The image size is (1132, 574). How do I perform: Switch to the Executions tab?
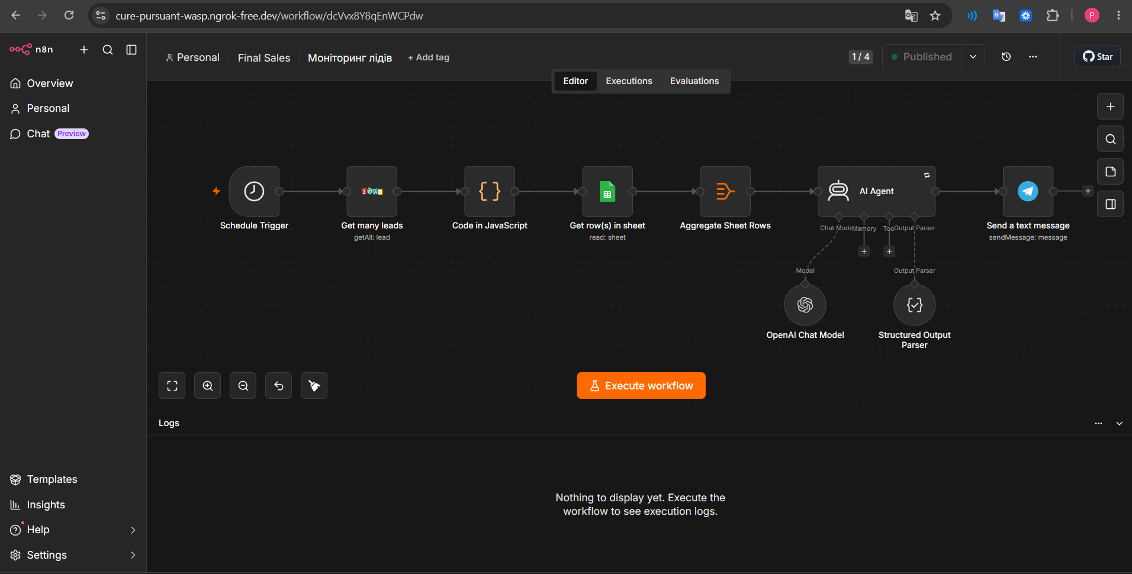pyautogui.click(x=629, y=81)
